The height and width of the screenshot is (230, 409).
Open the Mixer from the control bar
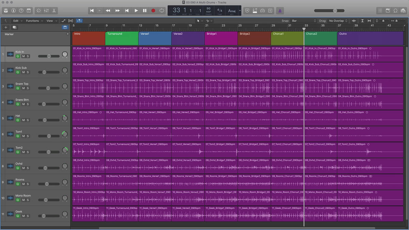point(46,11)
